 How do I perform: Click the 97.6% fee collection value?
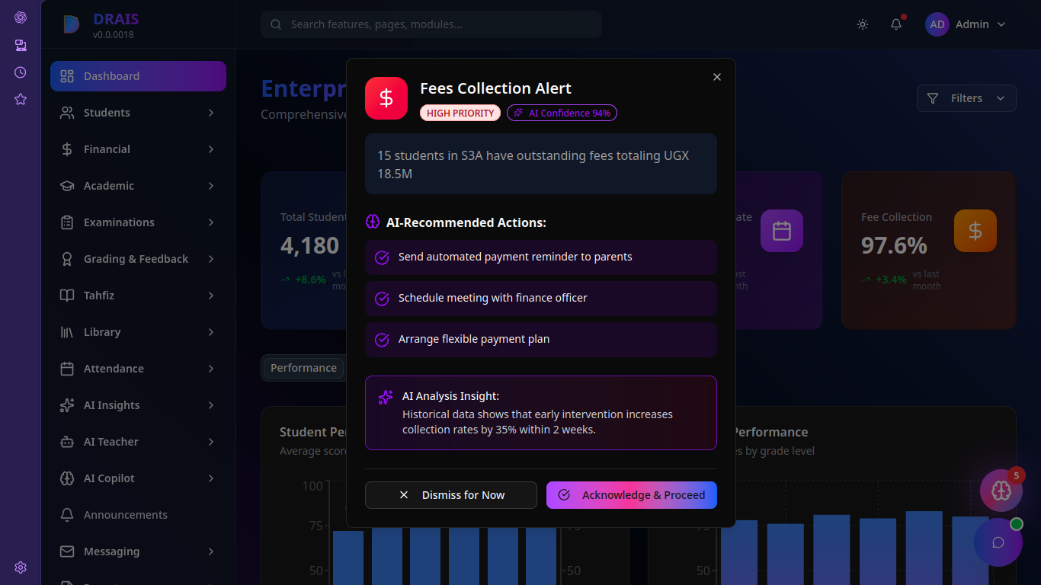pos(894,246)
